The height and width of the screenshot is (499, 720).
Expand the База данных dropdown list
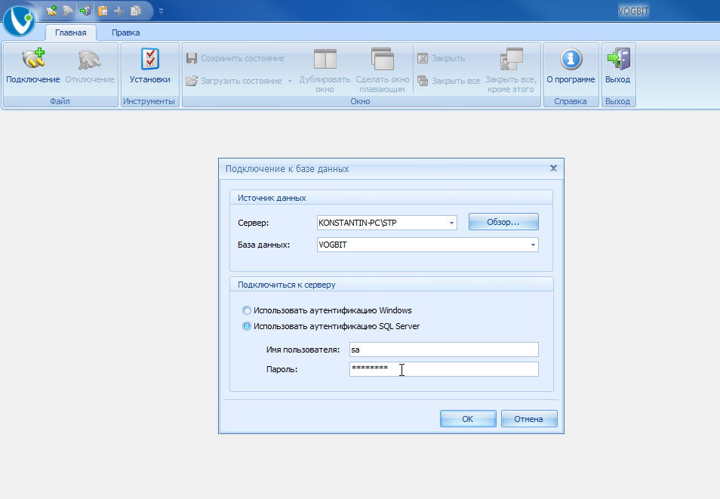(533, 245)
